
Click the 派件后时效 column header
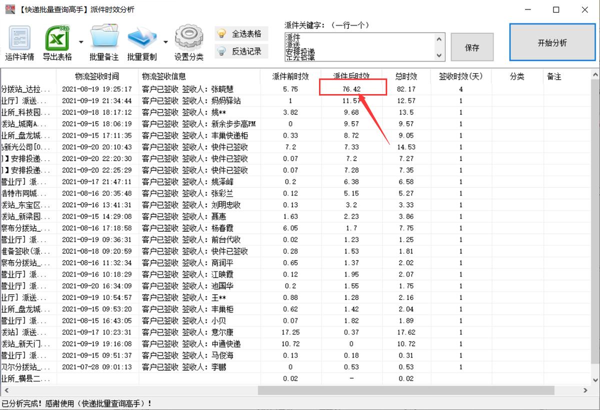pyautogui.click(x=351, y=76)
